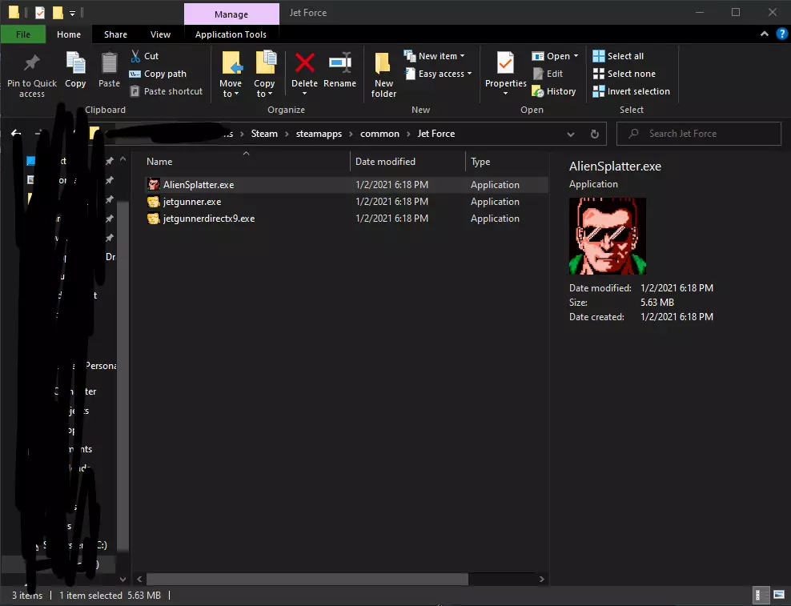Switch to large icons view in status bar
This screenshot has width=791, height=606.
(778, 596)
